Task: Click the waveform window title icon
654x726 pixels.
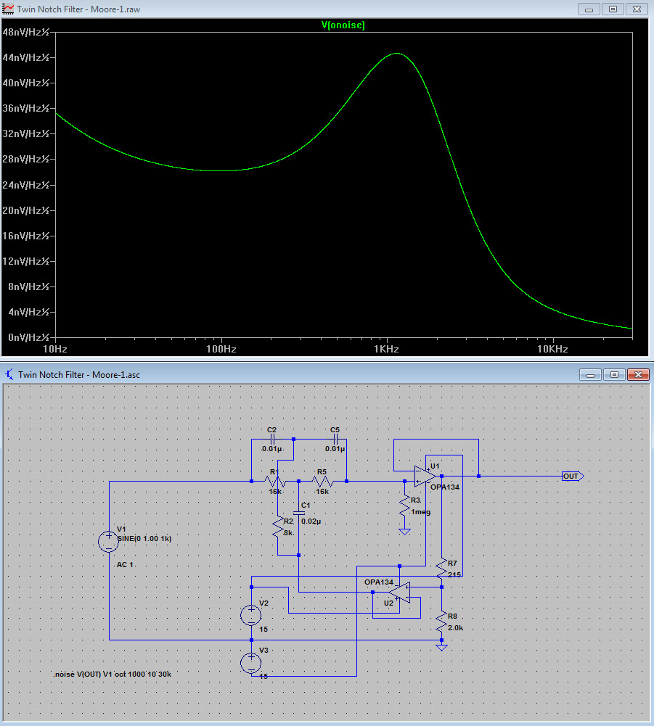Action: coord(8,9)
